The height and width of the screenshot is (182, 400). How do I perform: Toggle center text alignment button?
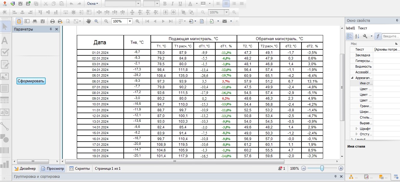pyautogui.click(x=226, y=4)
